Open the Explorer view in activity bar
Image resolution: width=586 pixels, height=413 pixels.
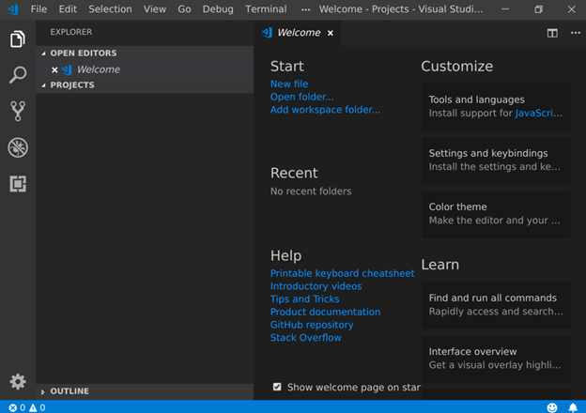pos(18,38)
